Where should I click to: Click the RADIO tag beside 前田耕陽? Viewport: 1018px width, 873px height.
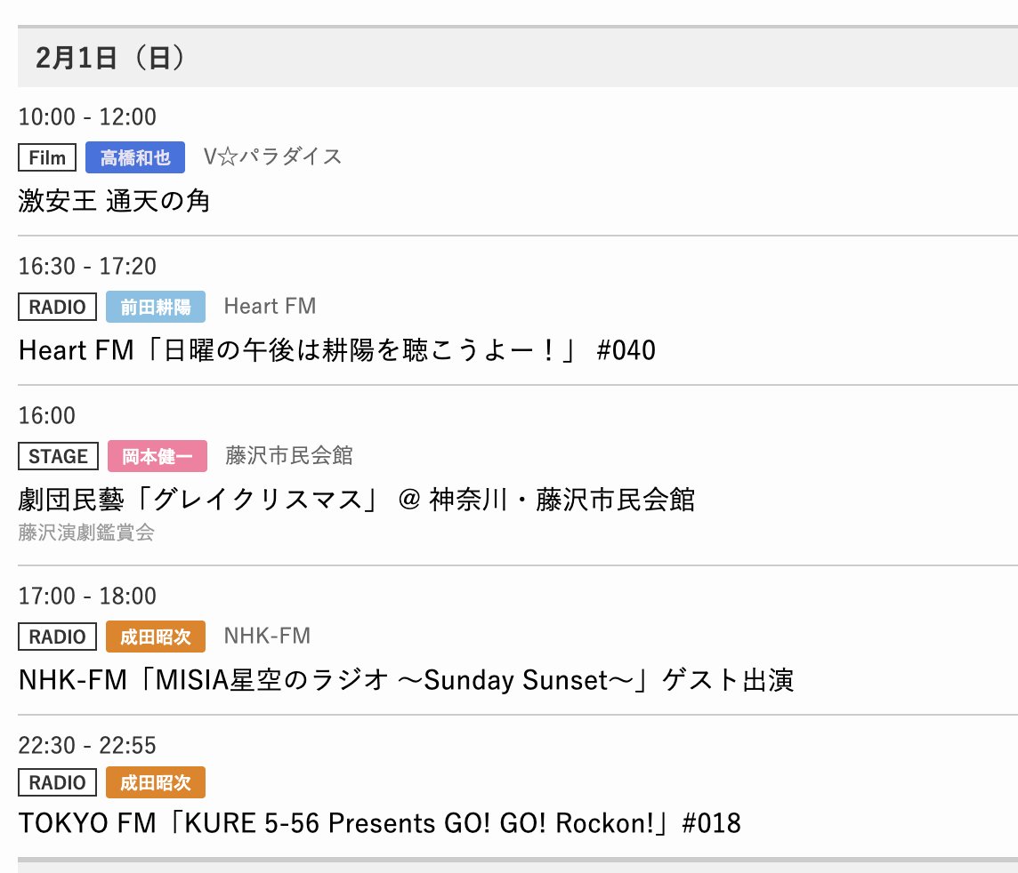[57, 307]
